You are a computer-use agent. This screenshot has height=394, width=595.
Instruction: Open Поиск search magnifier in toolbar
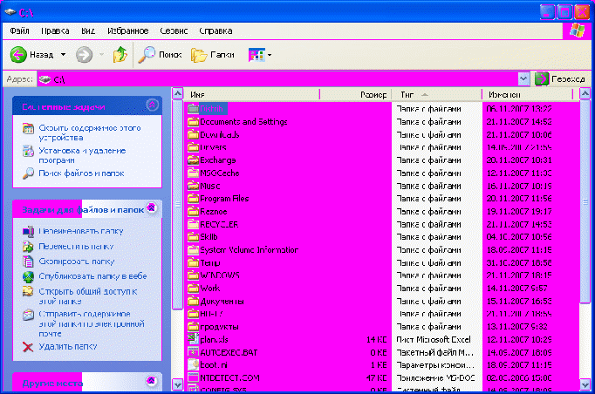point(147,55)
